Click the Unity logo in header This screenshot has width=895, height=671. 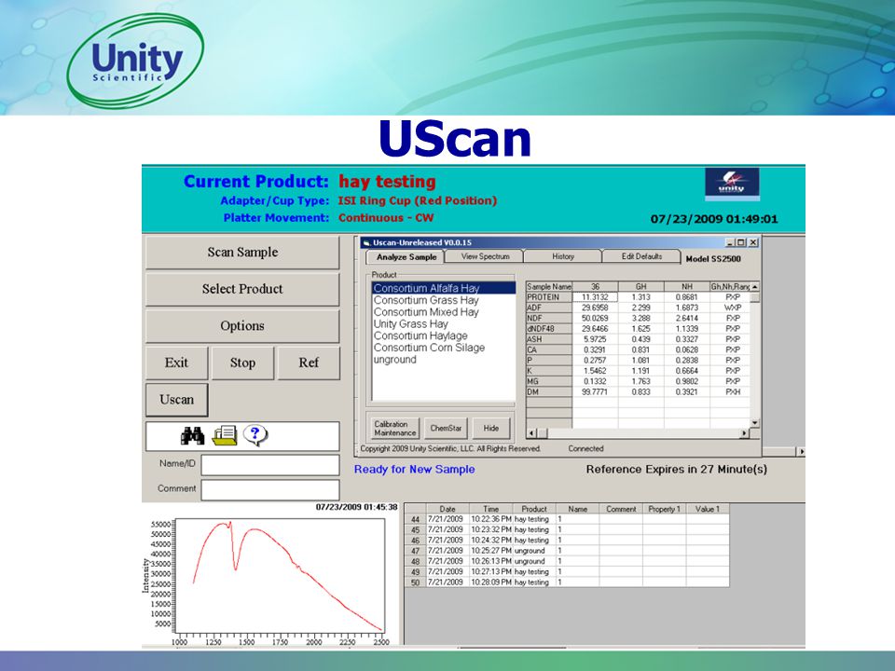pyautogui.click(x=733, y=185)
